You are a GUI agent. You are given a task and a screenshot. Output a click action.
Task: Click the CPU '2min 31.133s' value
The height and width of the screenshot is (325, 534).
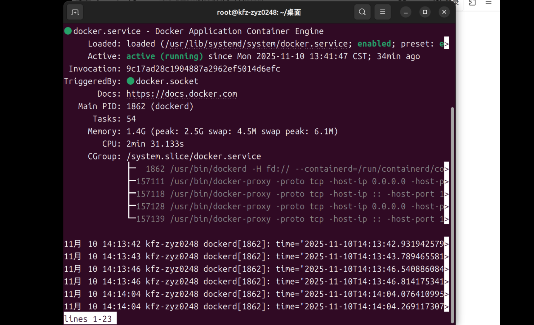click(x=155, y=144)
